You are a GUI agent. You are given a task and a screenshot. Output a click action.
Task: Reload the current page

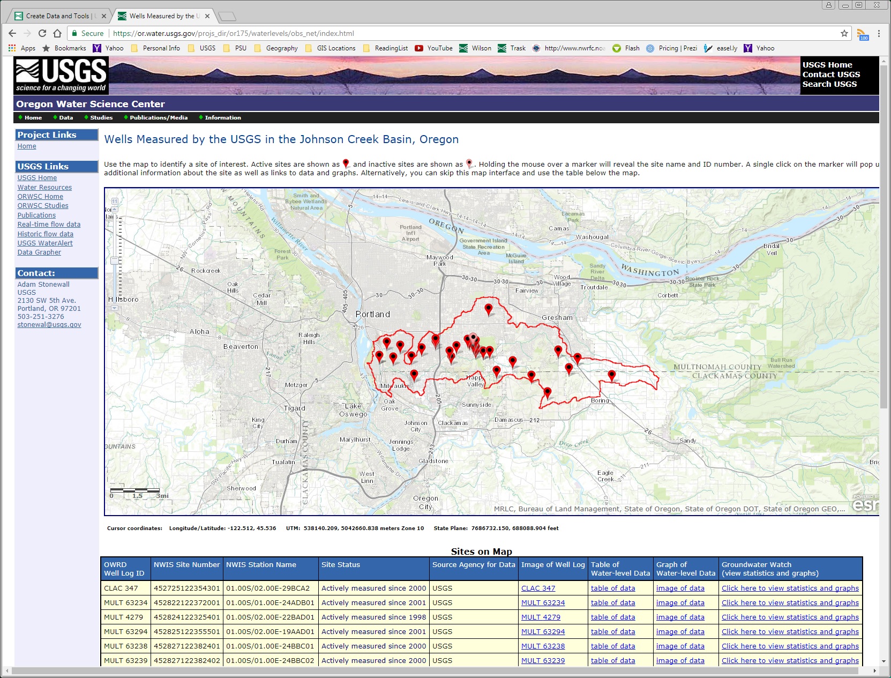42,33
